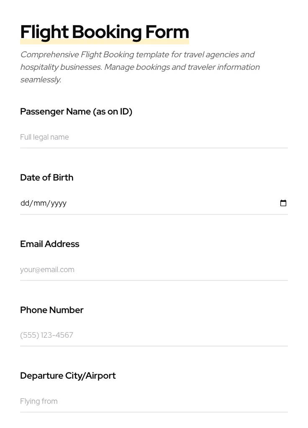This screenshot has width=308, height=428.
Task: Click the Flying from placeholder text
Action: point(38,401)
